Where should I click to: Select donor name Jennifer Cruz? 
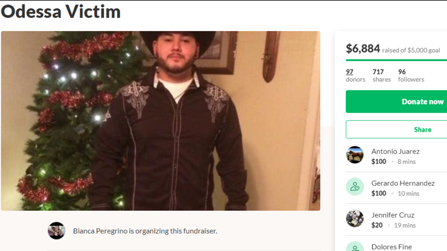click(x=392, y=215)
